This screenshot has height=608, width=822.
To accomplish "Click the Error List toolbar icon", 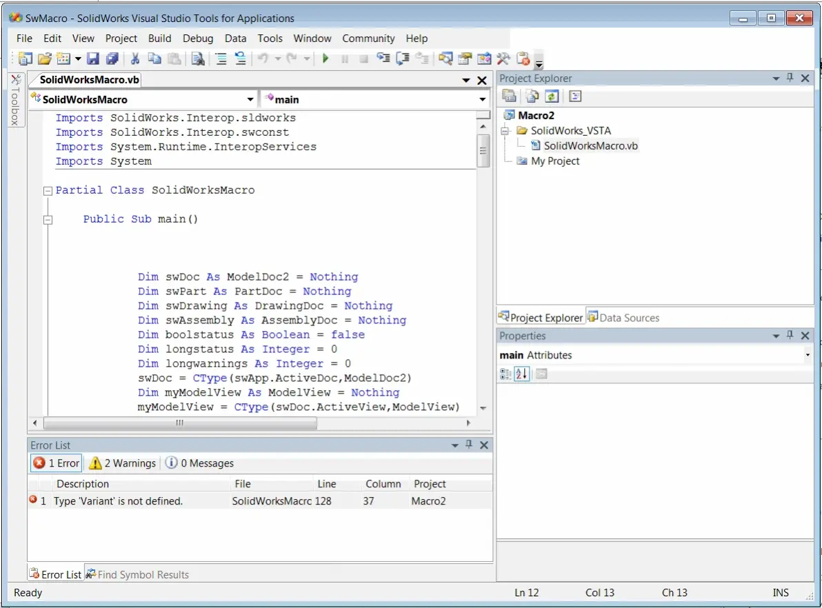I will coord(523,59).
